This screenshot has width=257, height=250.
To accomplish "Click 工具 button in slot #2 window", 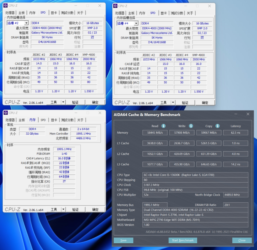I will pyautogui.click(x=54, y=102).
